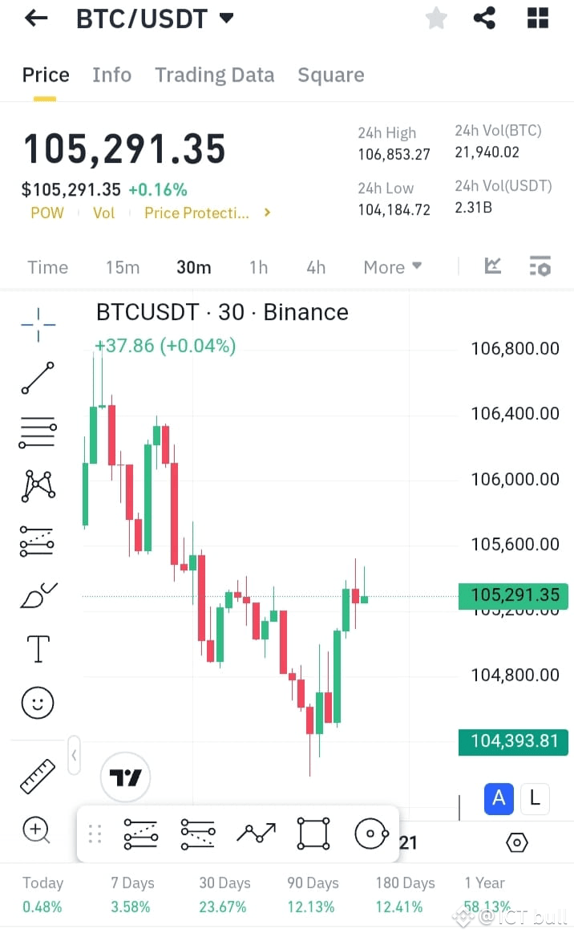Select the rectangle shape tool
574x937 pixels.
pyautogui.click(x=313, y=834)
